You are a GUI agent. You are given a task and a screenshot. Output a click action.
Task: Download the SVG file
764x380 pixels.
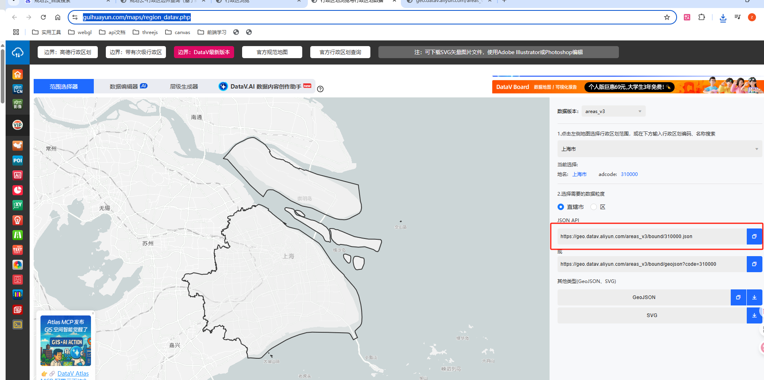tap(754, 315)
